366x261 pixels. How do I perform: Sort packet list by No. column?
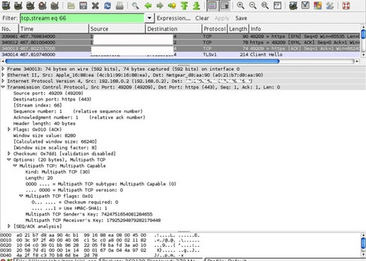[x=9, y=29]
